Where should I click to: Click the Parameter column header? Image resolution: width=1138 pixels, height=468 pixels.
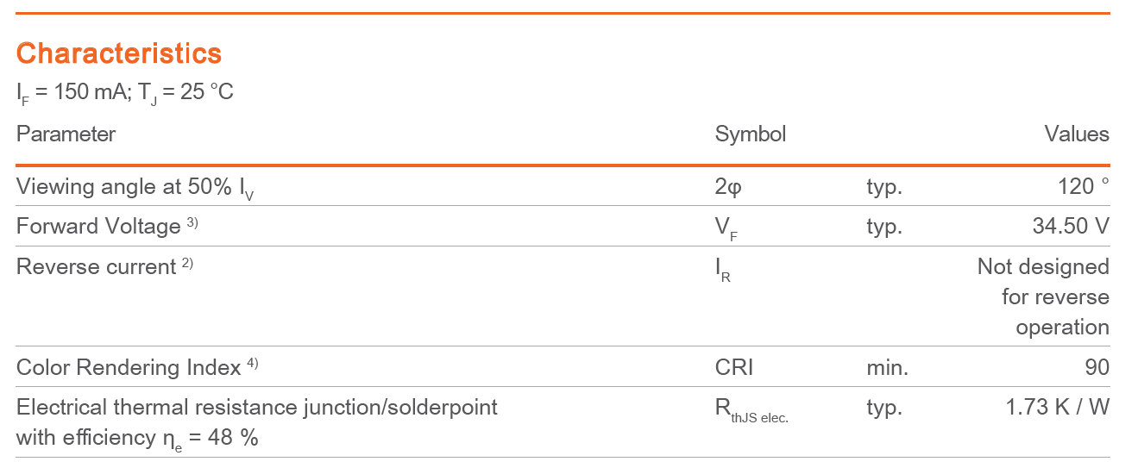pyautogui.click(x=66, y=134)
